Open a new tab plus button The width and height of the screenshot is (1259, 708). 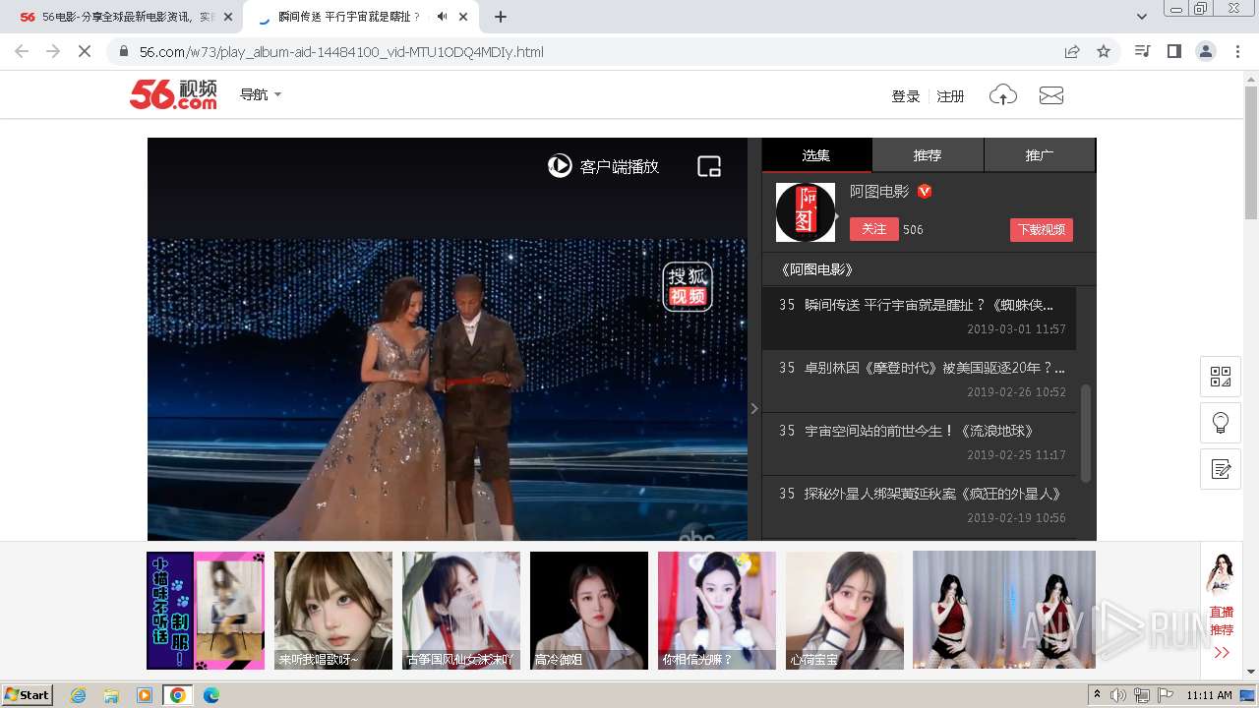(x=501, y=17)
